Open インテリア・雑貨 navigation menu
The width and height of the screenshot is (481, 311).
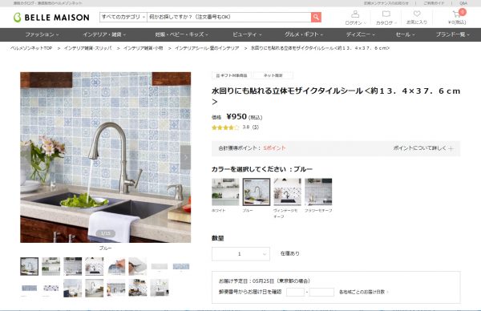104,34
